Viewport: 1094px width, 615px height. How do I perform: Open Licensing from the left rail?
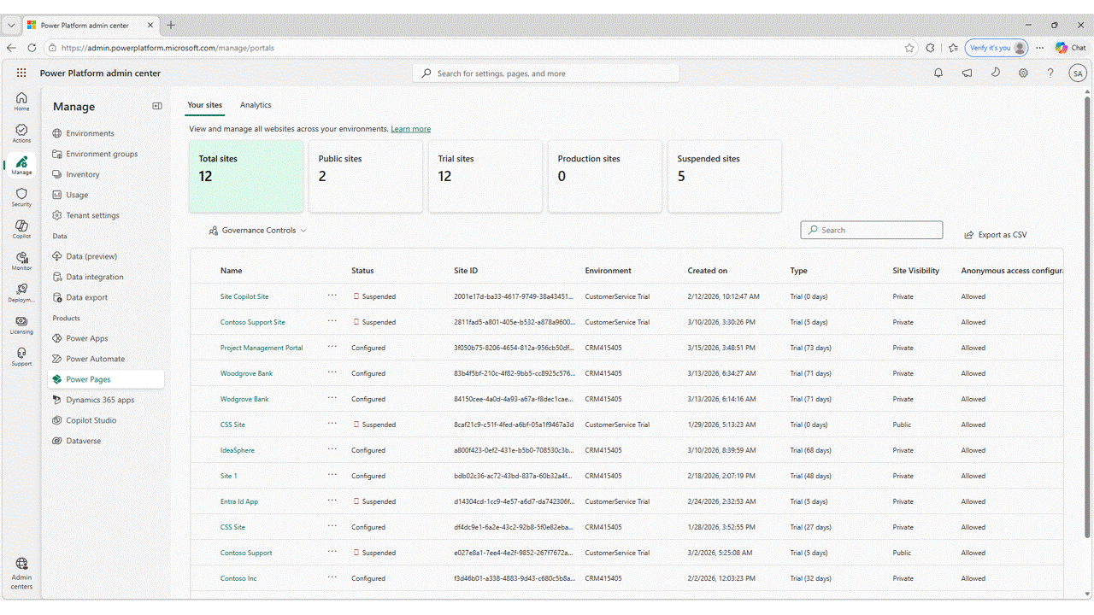pyautogui.click(x=21, y=325)
